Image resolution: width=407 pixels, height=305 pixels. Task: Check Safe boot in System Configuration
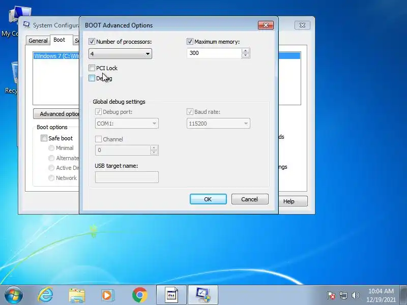point(44,138)
